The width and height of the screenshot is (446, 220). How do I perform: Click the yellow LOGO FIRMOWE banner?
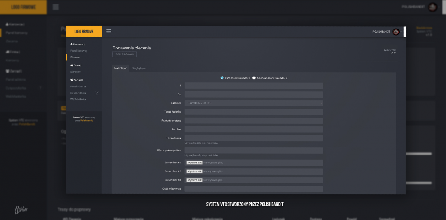tap(83, 31)
